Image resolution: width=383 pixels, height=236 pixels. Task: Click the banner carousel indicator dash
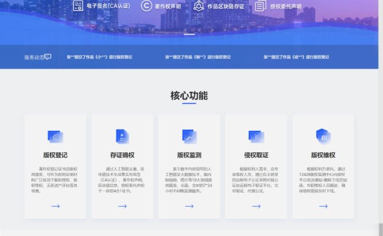pos(189,34)
